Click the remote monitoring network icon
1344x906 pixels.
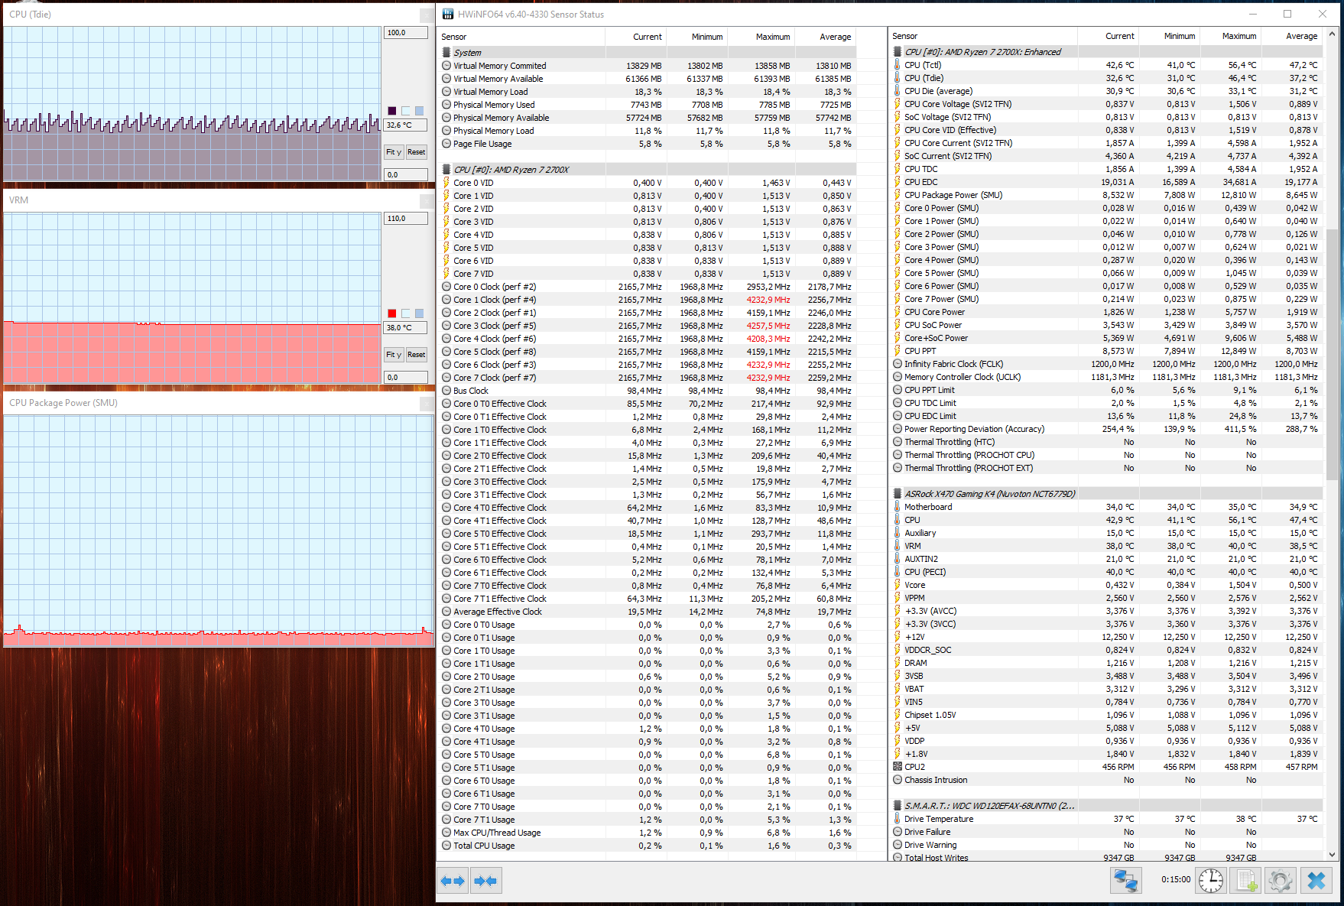[1127, 880]
